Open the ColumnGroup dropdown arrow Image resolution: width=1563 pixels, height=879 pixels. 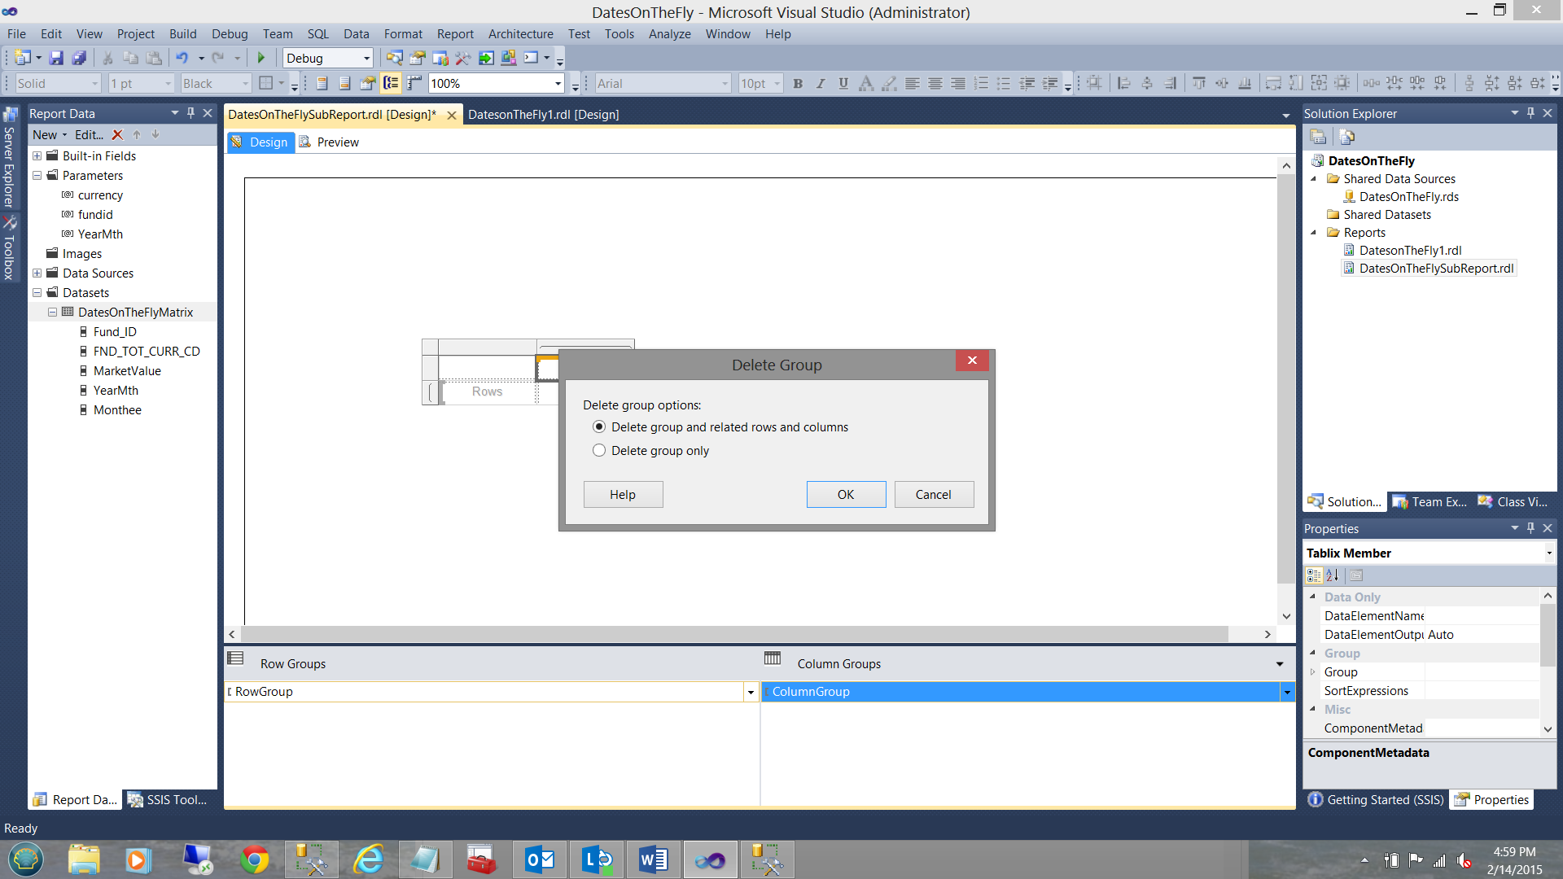[1287, 692]
